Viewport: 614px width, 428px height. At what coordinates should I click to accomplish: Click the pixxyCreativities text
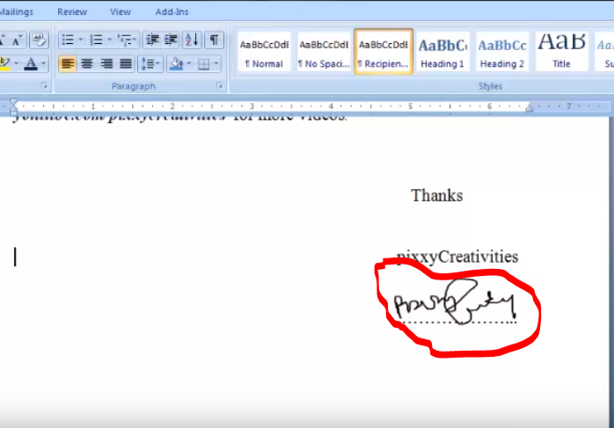tap(457, 257)
